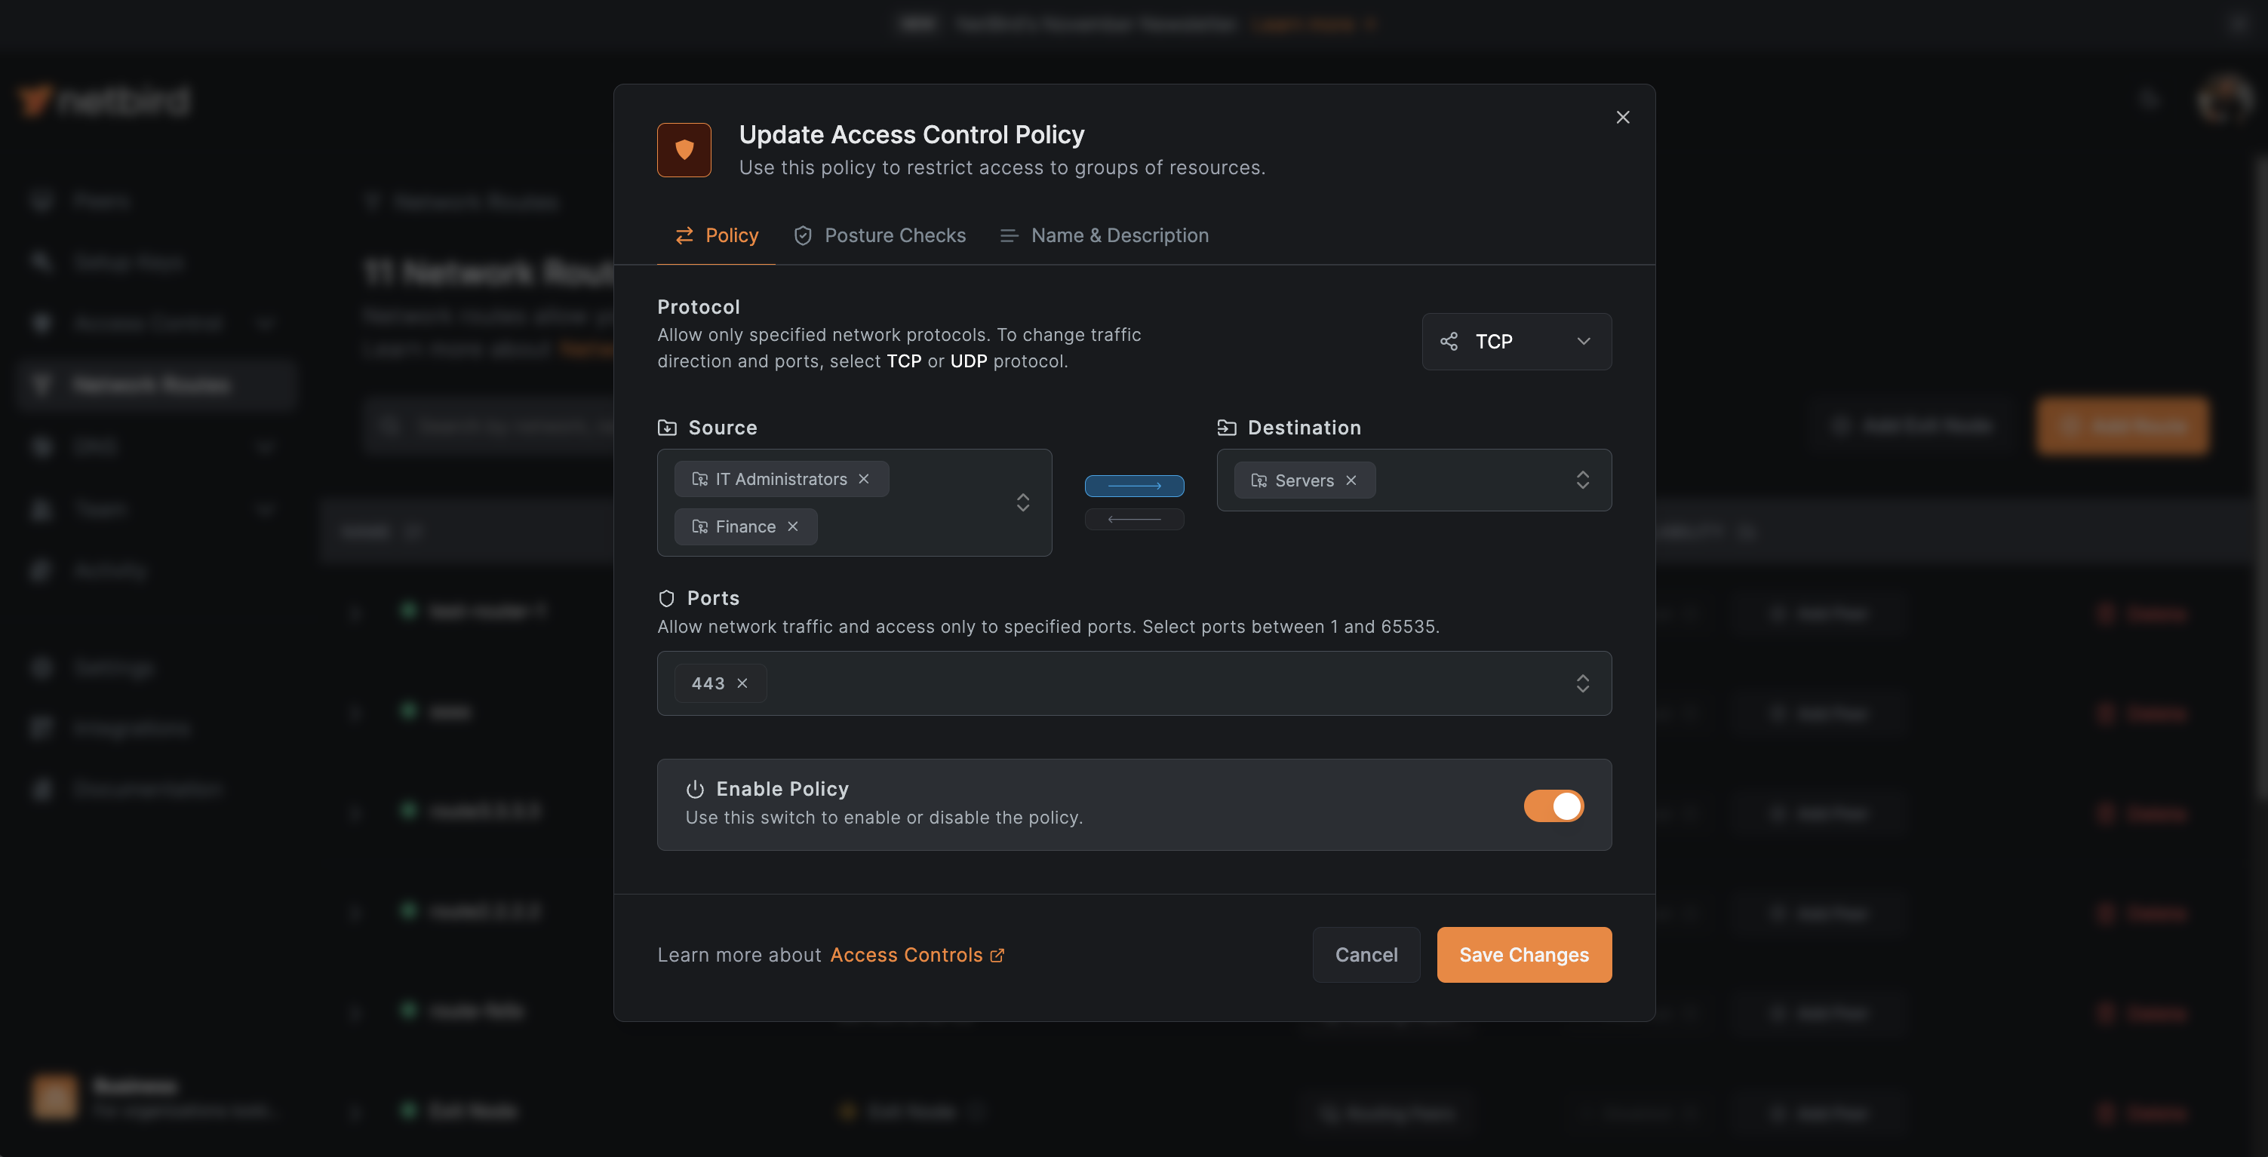The width and height of the screenshot is (2268, 1157).
Task: Click the protocol share icon next to TCP
Action: click(x=1449, y=342)
